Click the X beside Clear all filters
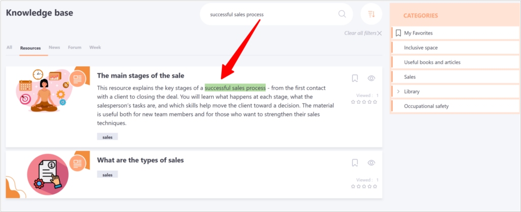The width and height of the screenshot is (521, 212). click(380, 34)
